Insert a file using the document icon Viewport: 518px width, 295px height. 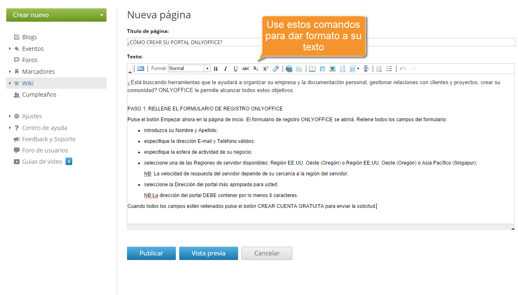click(343, 68)
